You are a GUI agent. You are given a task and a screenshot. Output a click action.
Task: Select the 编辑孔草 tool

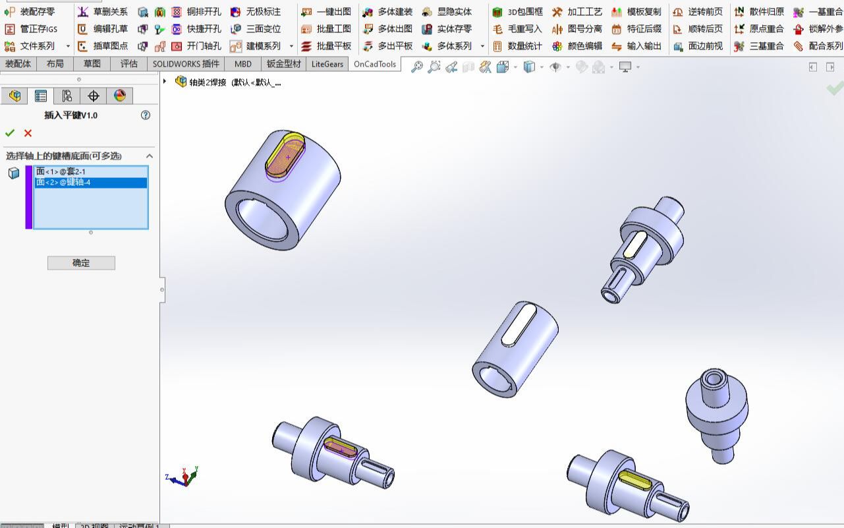click(x=102, y=28)
